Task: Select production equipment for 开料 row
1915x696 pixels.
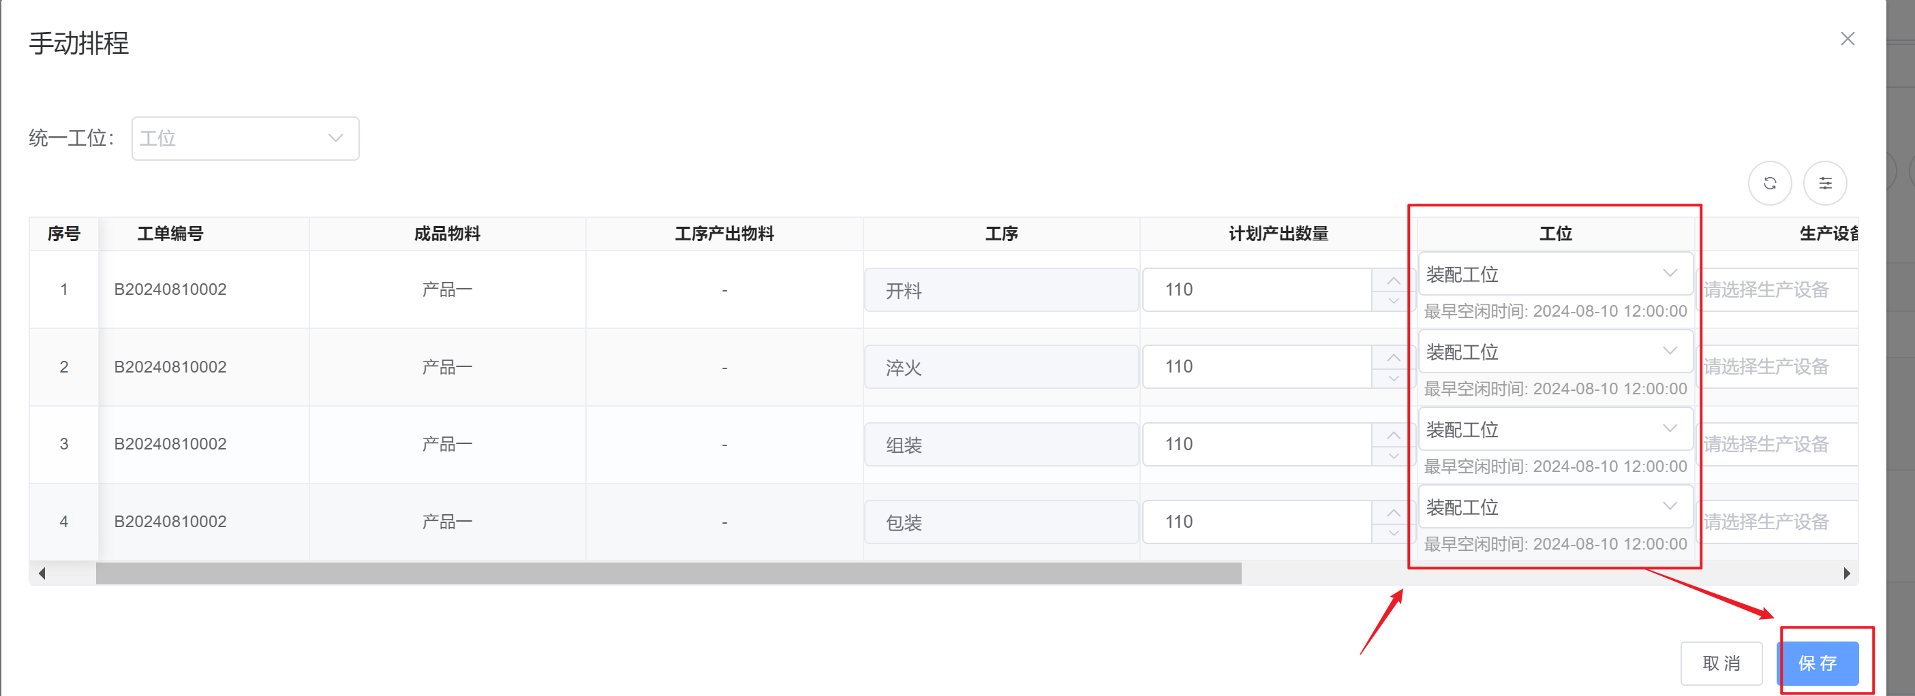Action: pyautogui.click(x=1778, y=289)
